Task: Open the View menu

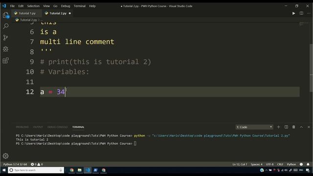Action: tap(46, 6)
